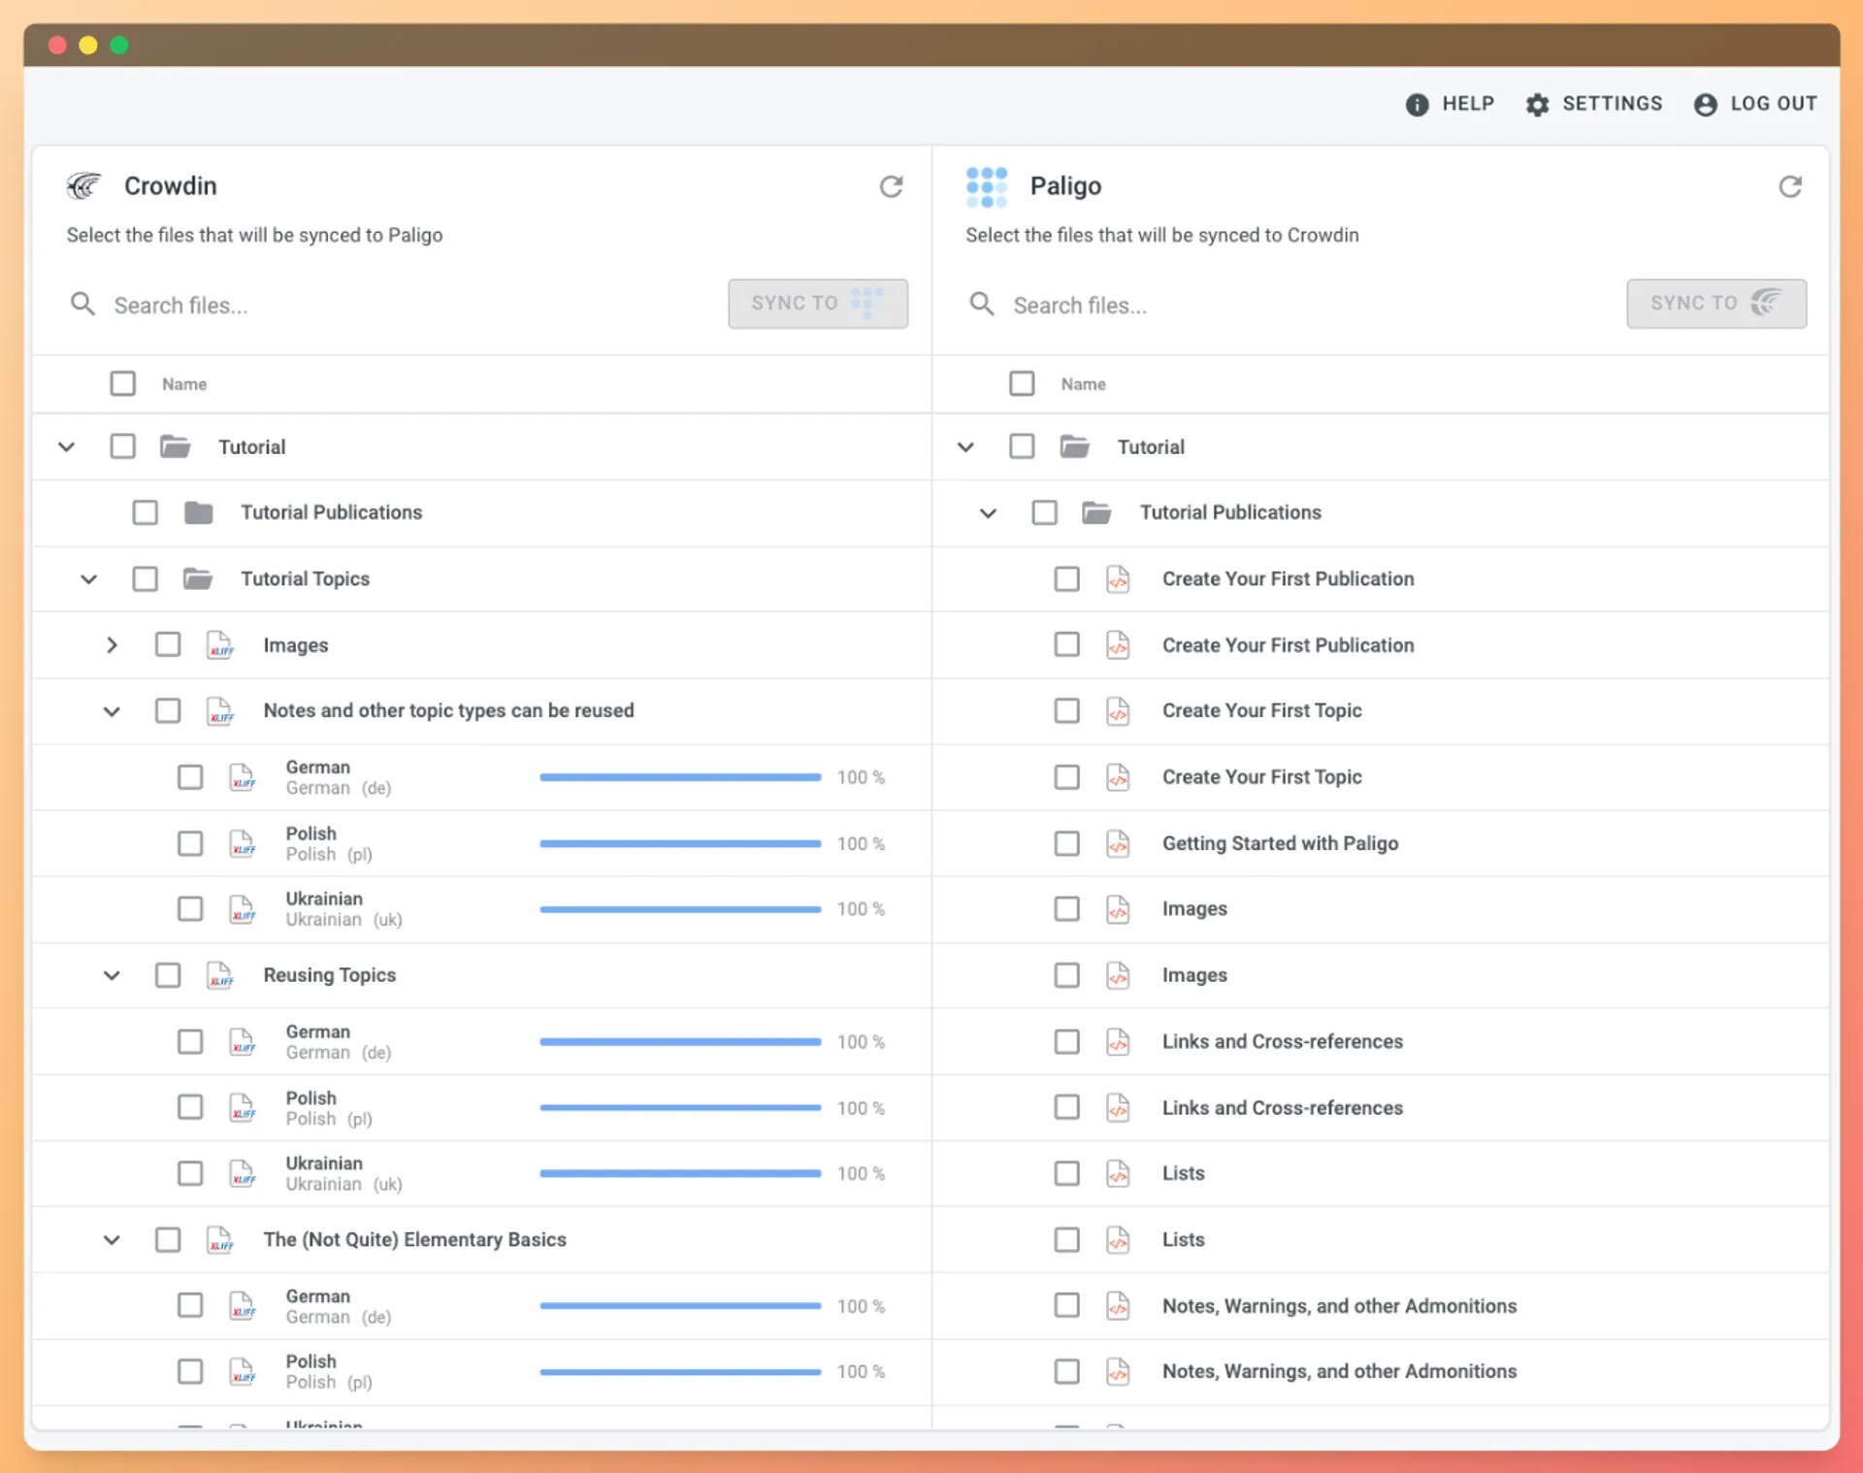Click Polish progress bar under Elementary Basics
This screenshot has width=1863, height=1473.
click(x=680, y=1372)
